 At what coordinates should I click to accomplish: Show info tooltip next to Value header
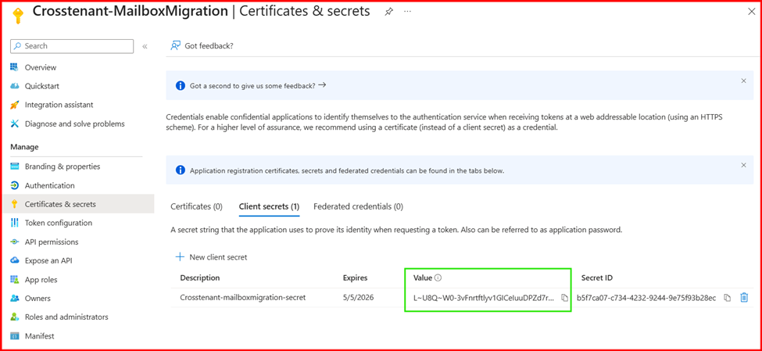point(438,278)
